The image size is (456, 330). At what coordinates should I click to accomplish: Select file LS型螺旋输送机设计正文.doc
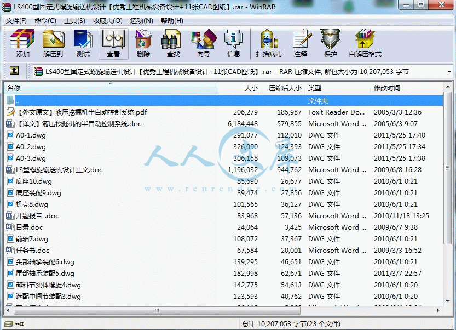point(59,169)
